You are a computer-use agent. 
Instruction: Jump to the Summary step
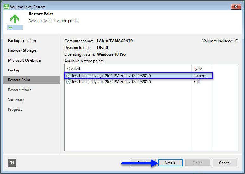[x=16, y=100]
